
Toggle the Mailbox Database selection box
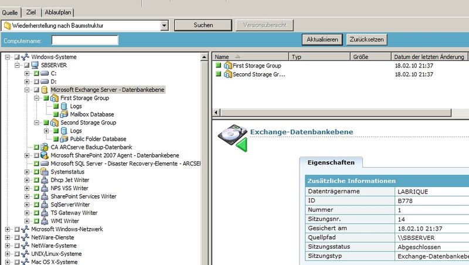(56, 114)
